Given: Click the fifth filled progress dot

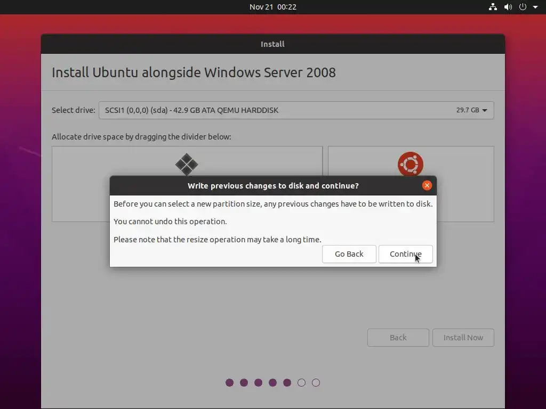Looking at the screenshot, I should coord(287,383).
